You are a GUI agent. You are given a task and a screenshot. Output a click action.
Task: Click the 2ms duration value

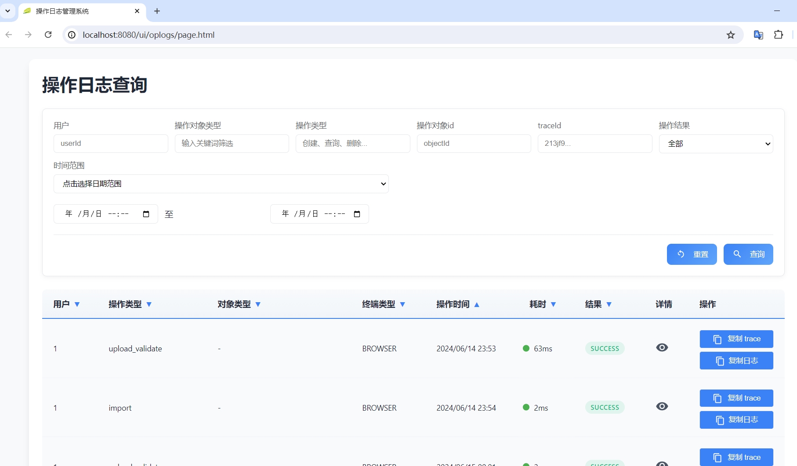[541, 408]
